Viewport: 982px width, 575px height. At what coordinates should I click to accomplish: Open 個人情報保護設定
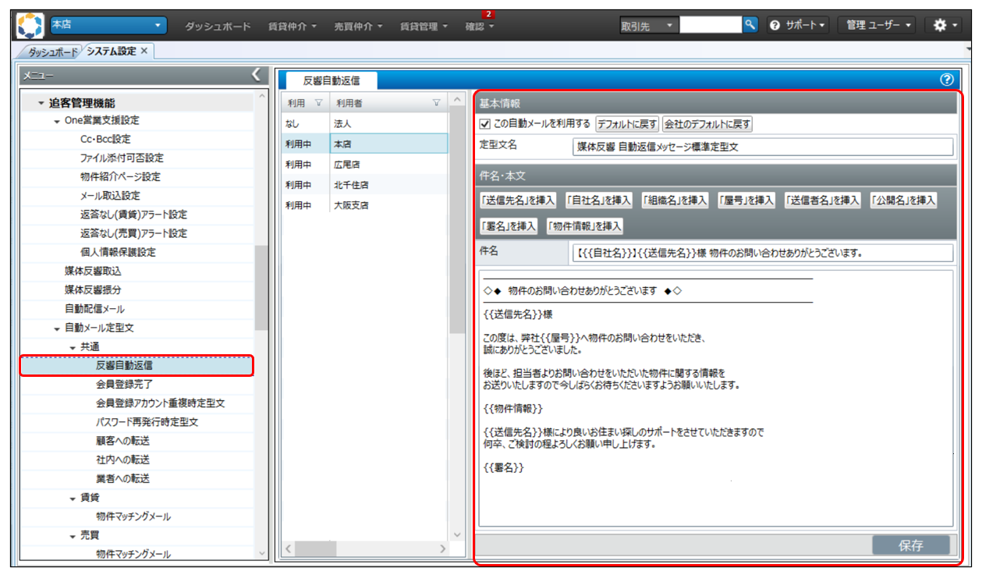(x=118, y=252)
